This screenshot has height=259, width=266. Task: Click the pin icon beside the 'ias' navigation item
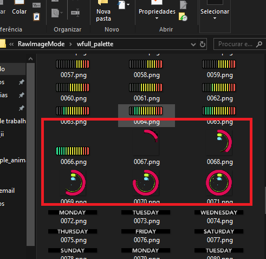22,95
